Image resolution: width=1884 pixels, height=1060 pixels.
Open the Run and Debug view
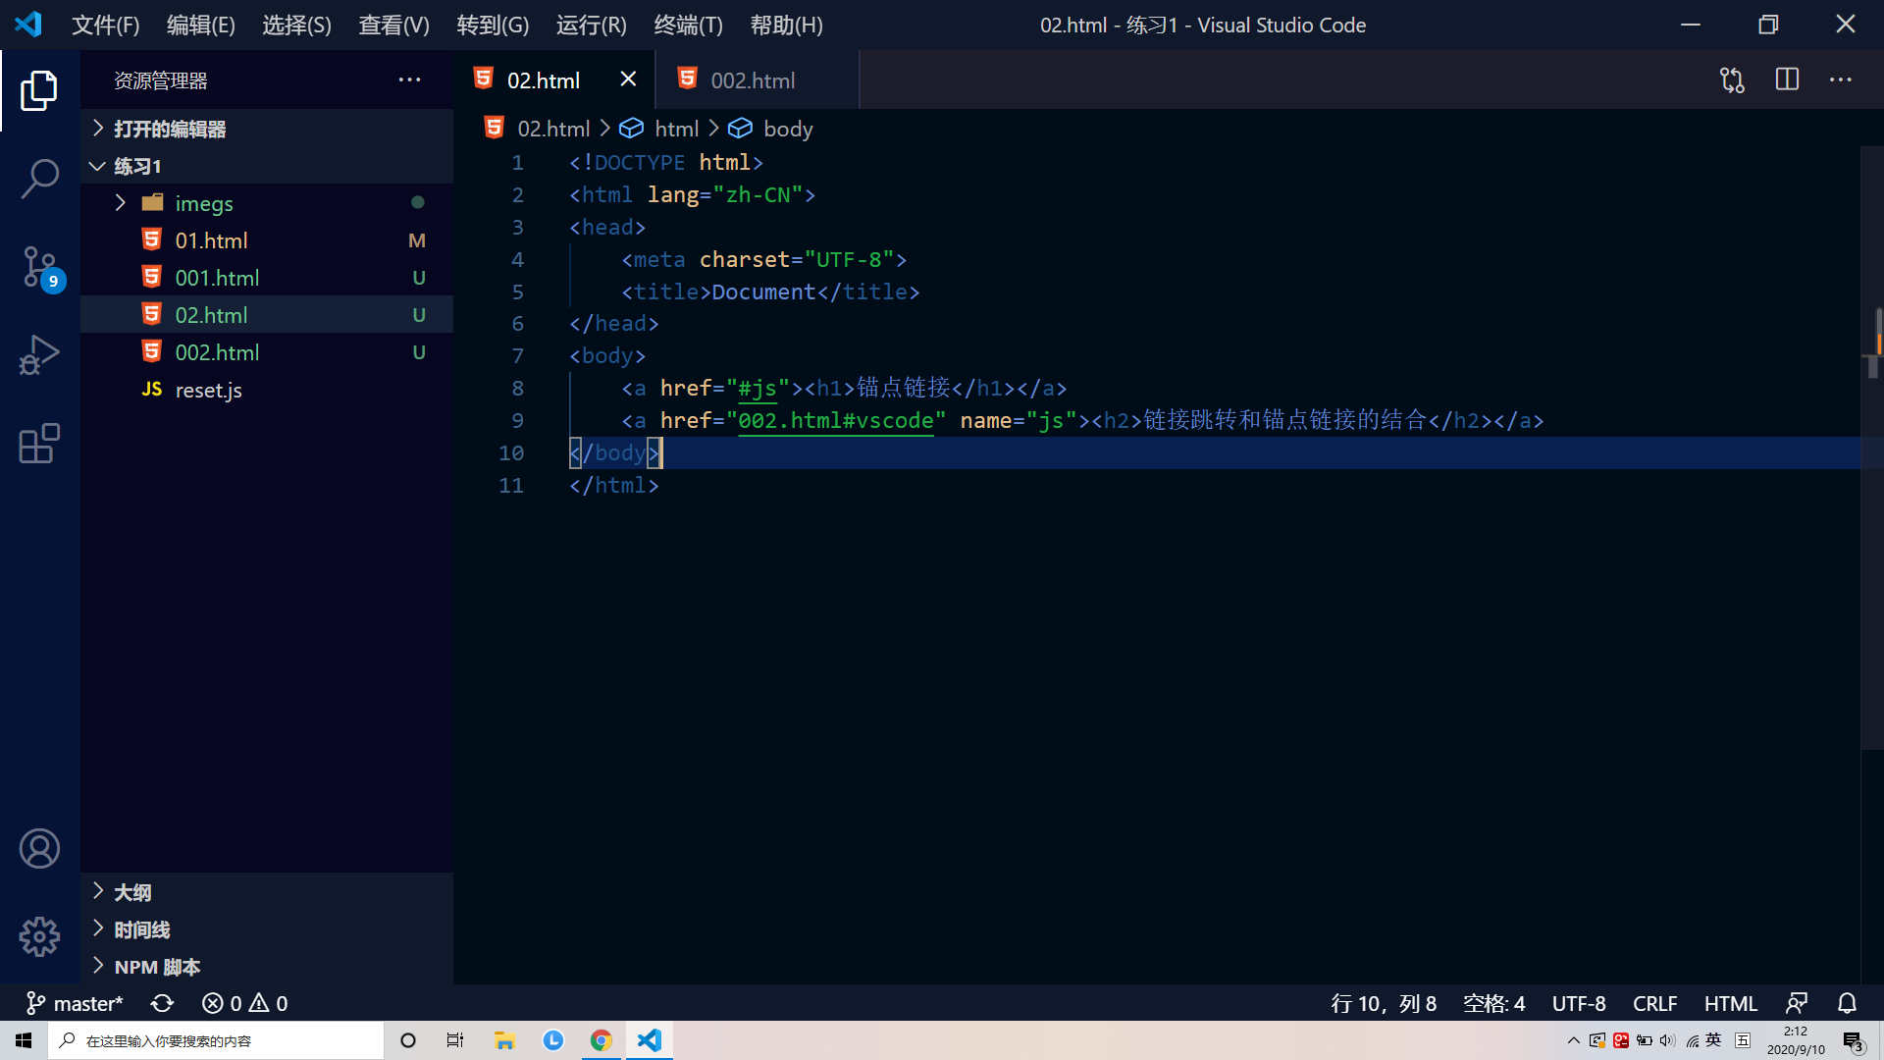coord(39,355)
